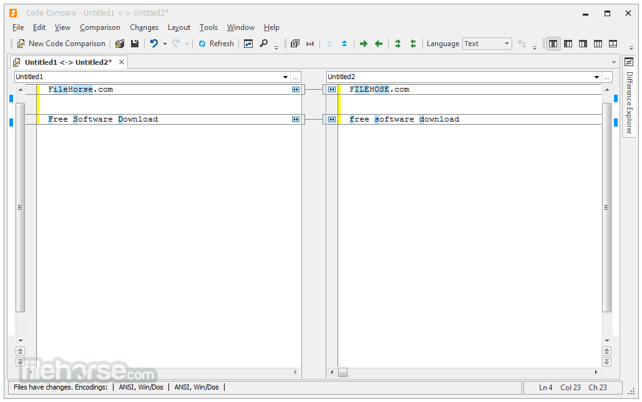Viewport: 642px width, 402px height.
Task: Copy change to left with green arrow
Action: 379,44
